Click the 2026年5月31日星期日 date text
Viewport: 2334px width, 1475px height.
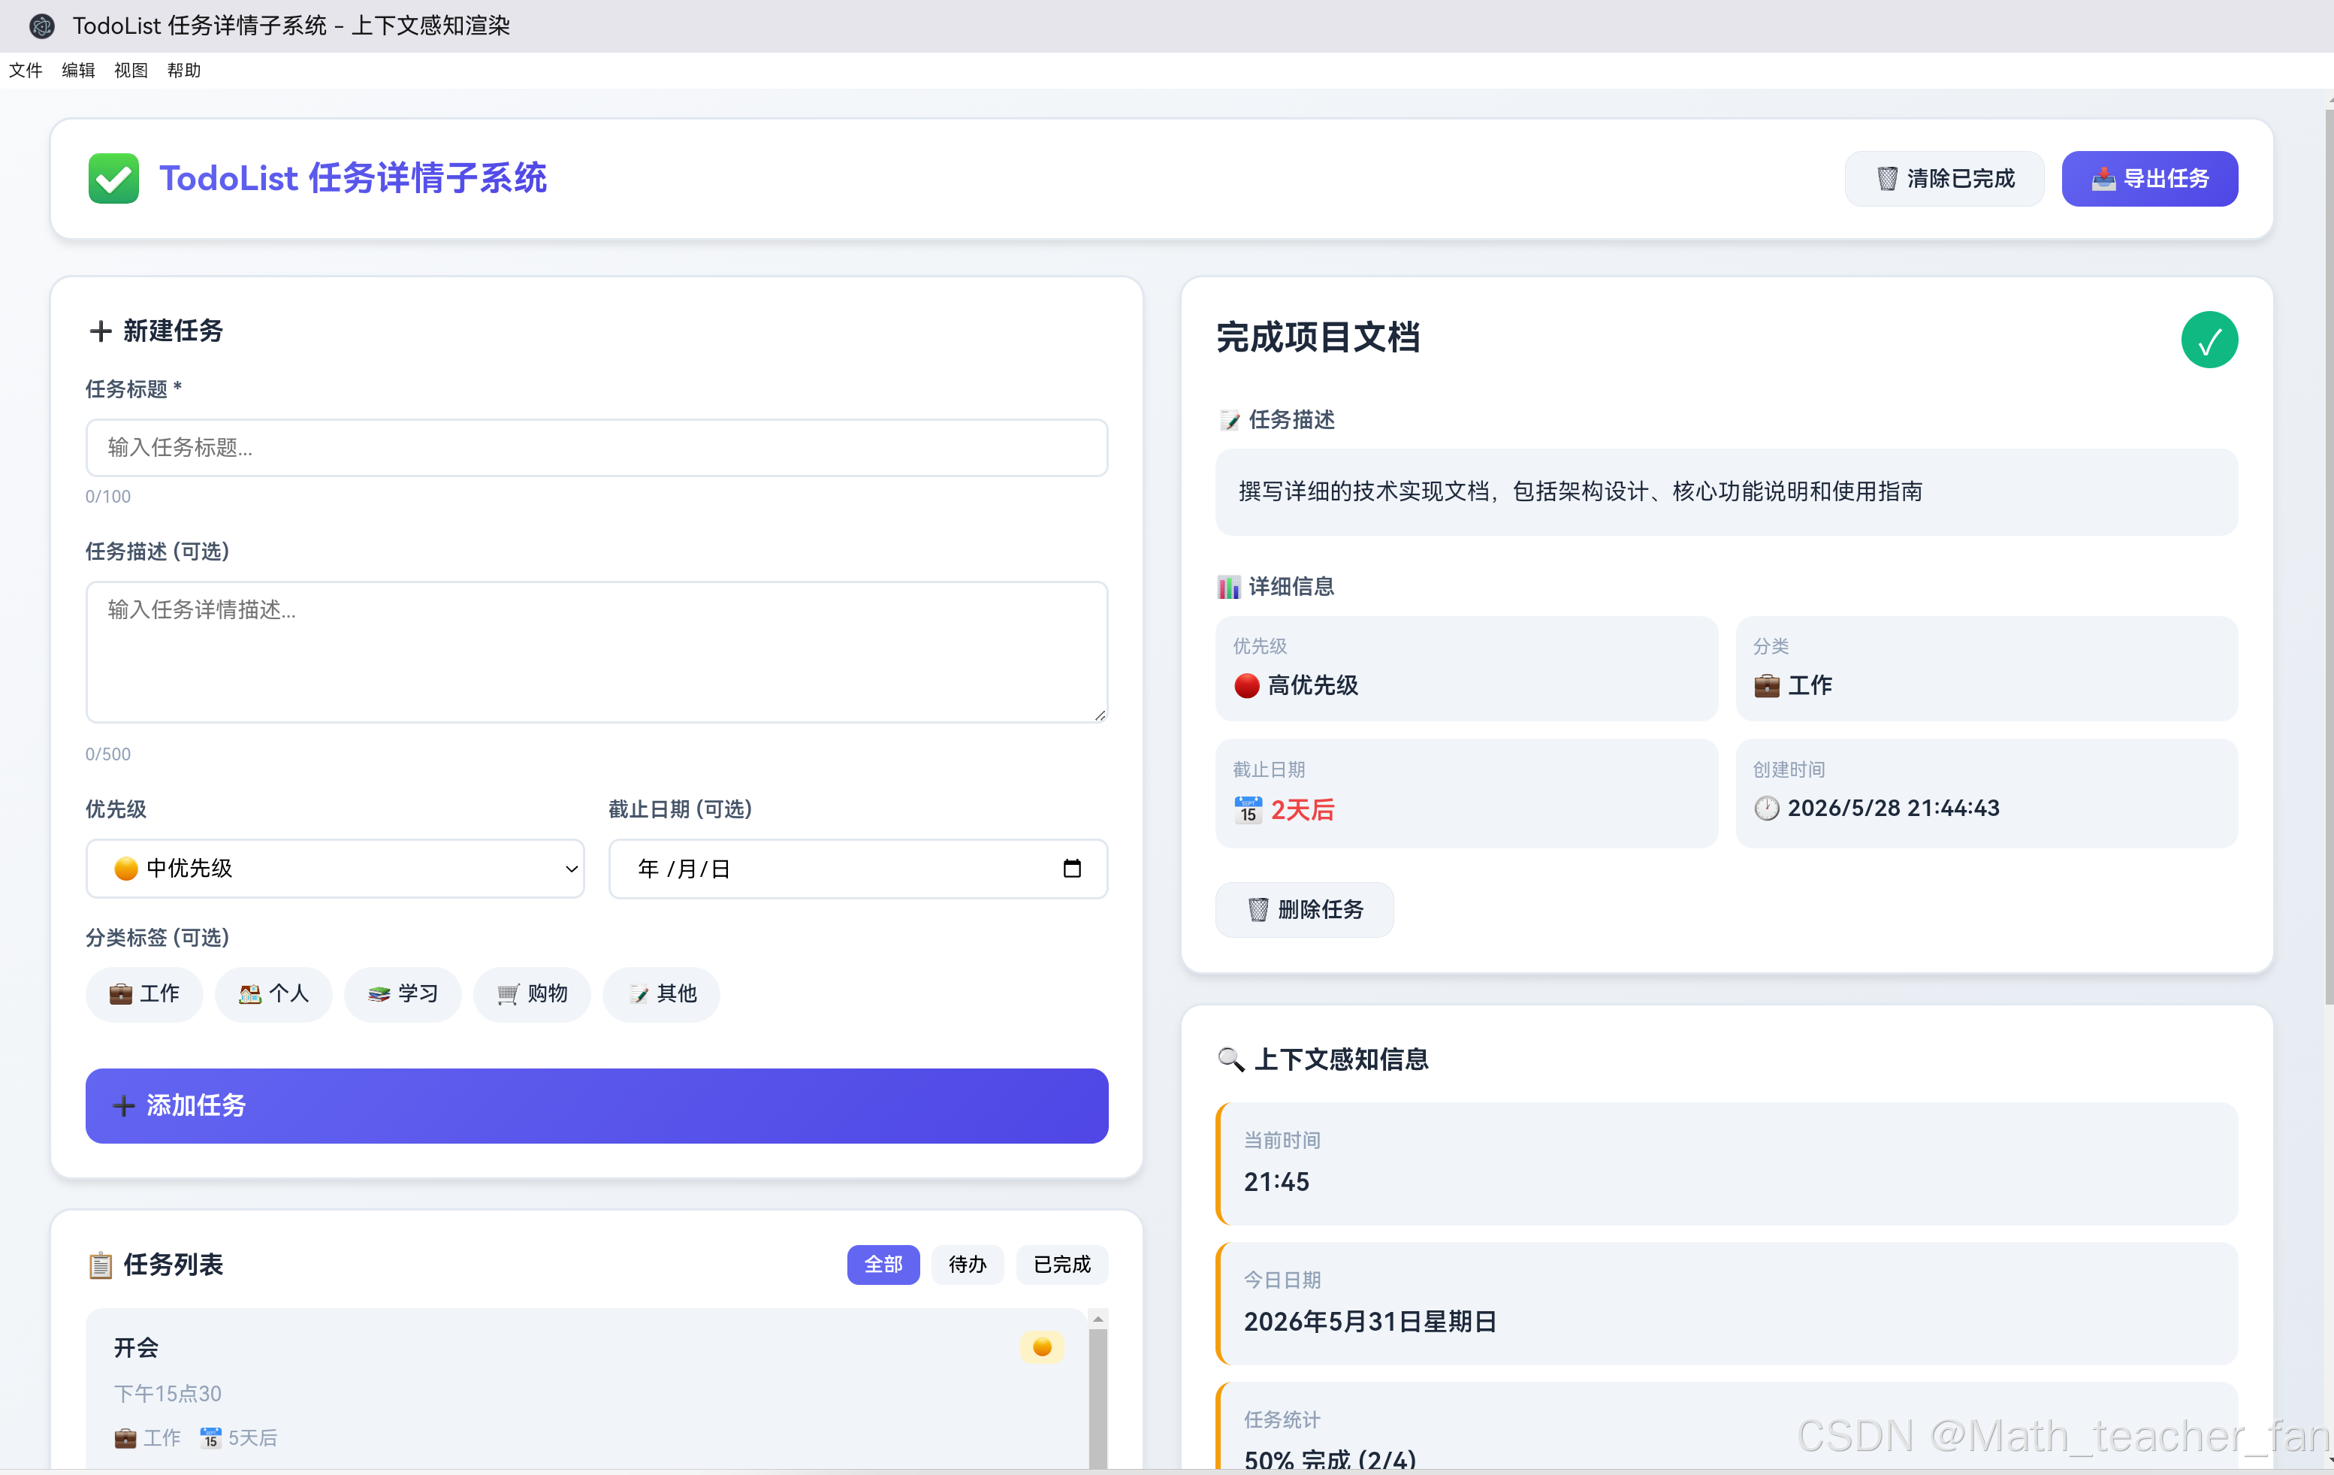click(x=1369, y=1322)
